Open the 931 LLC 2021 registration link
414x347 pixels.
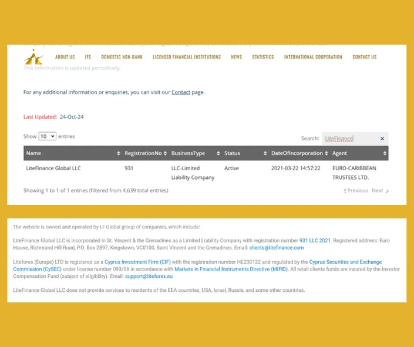315,241
